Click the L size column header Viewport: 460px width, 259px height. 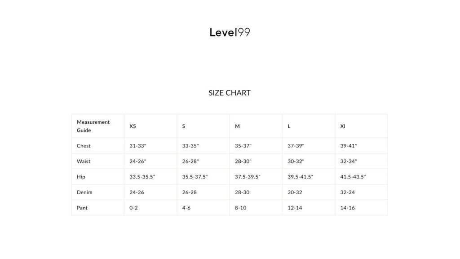click(289, 126)
